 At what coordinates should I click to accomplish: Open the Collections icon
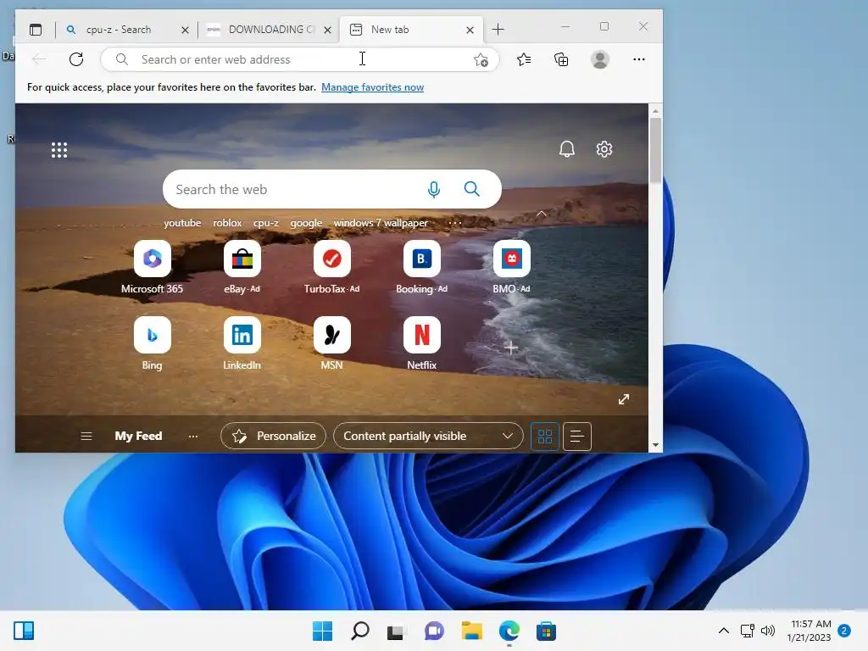click(561, 59)
